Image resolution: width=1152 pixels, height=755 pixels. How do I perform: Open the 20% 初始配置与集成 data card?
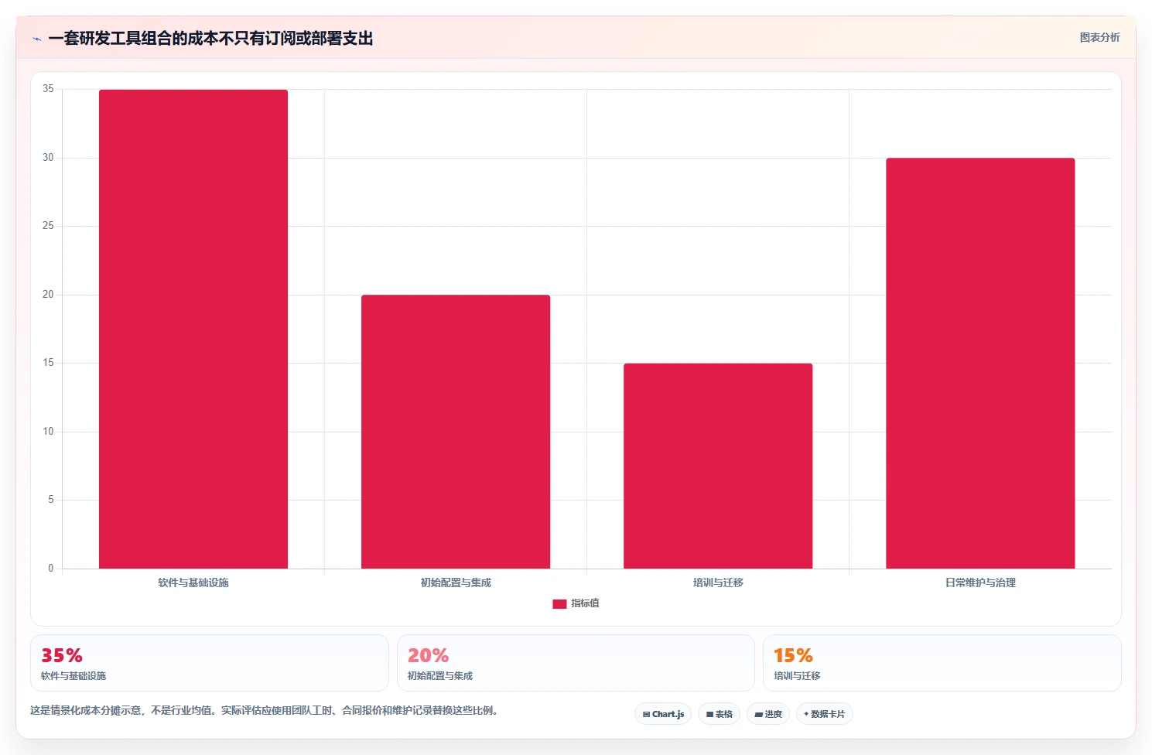[576, 663]
